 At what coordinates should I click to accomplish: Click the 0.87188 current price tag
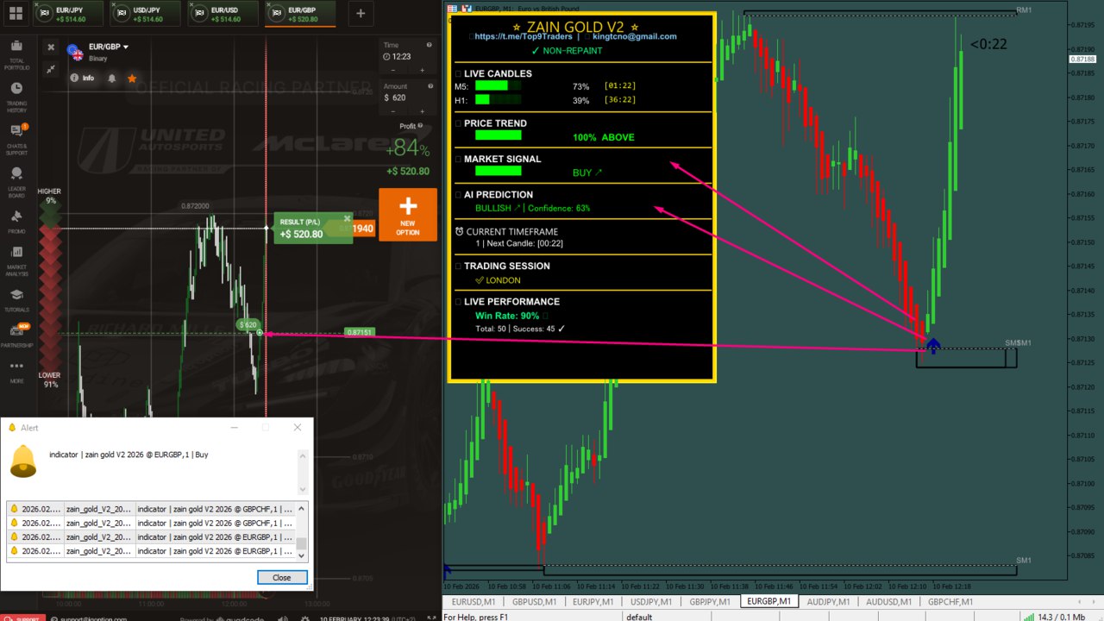(1082, 60)
